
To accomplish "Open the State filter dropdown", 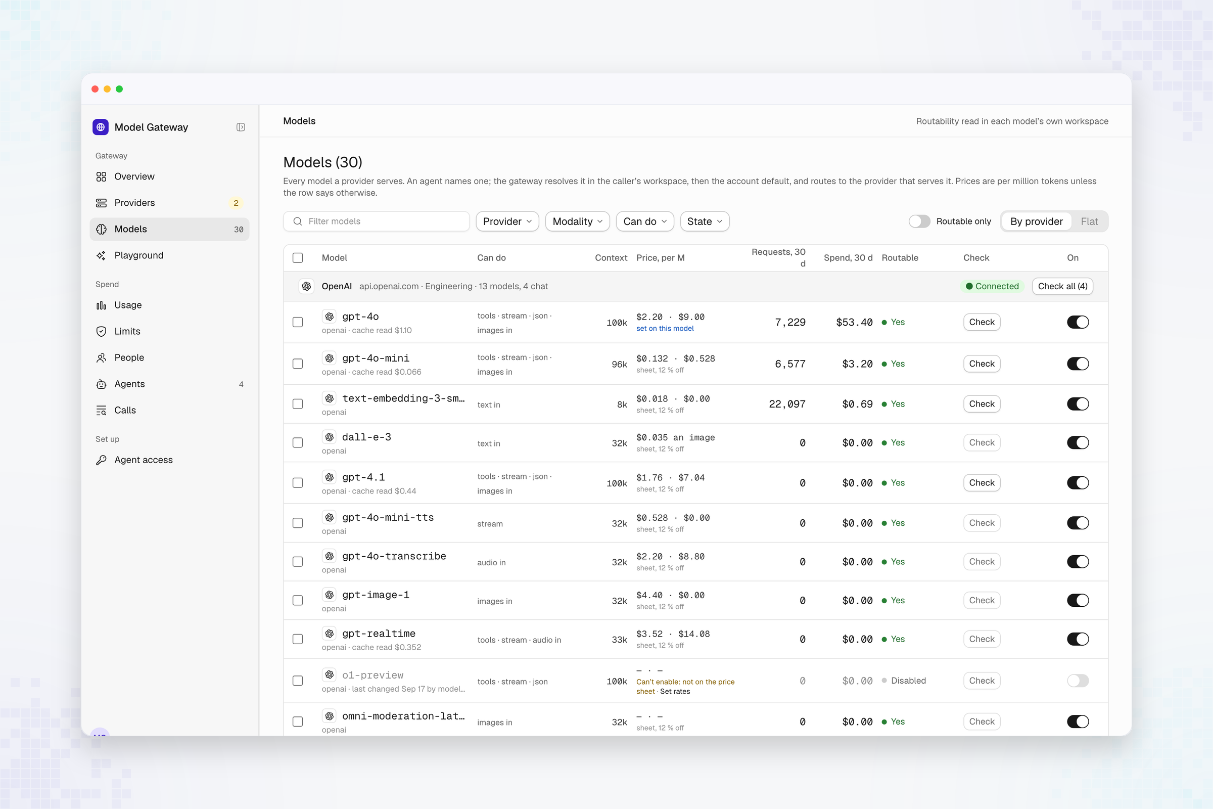I will click(705, 222).
